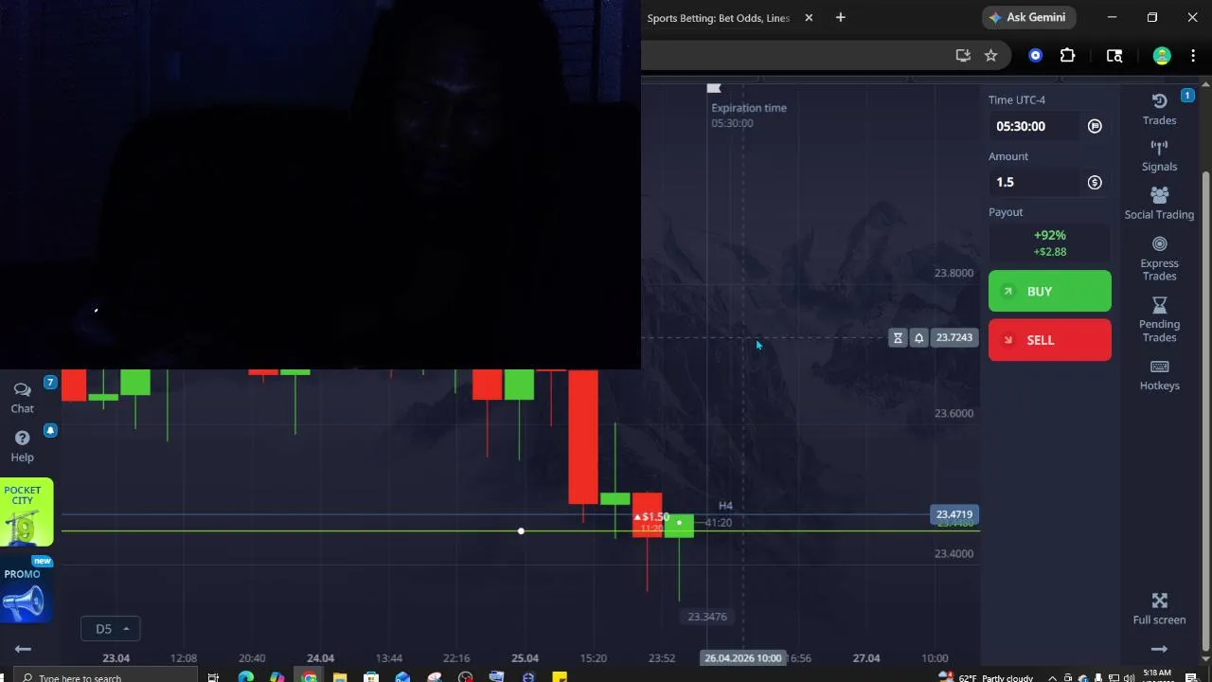This screenshot has width=1212, height=682.
Task: Click the open trade $1.50 marker
Action: 651,517
